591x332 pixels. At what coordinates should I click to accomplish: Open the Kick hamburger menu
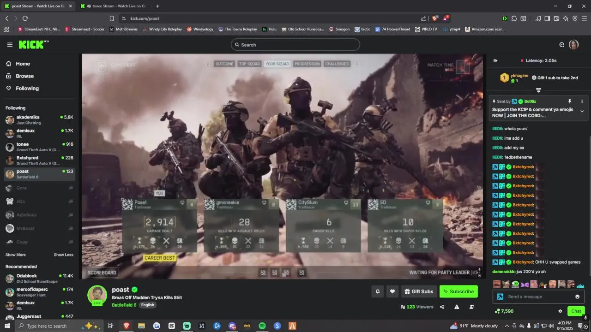tap(10, 45)
